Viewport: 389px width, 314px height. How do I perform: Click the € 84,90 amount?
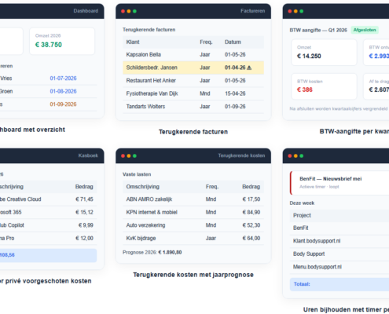click(251, 212)
